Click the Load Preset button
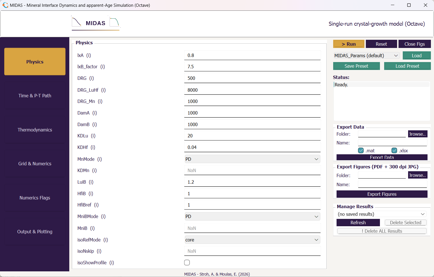 (407, 66)
